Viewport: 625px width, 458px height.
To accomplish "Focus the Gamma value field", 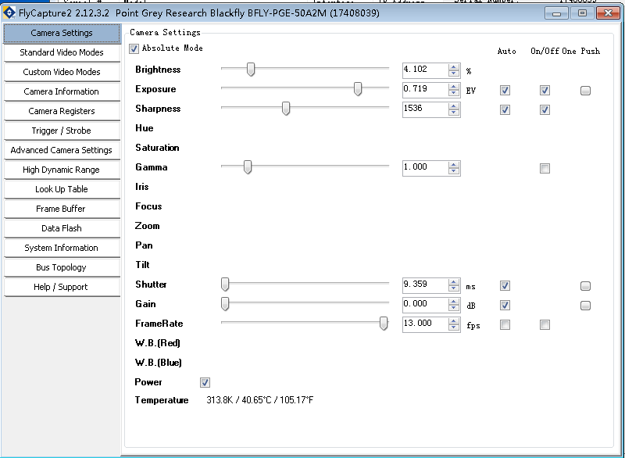I will [425, 168].
